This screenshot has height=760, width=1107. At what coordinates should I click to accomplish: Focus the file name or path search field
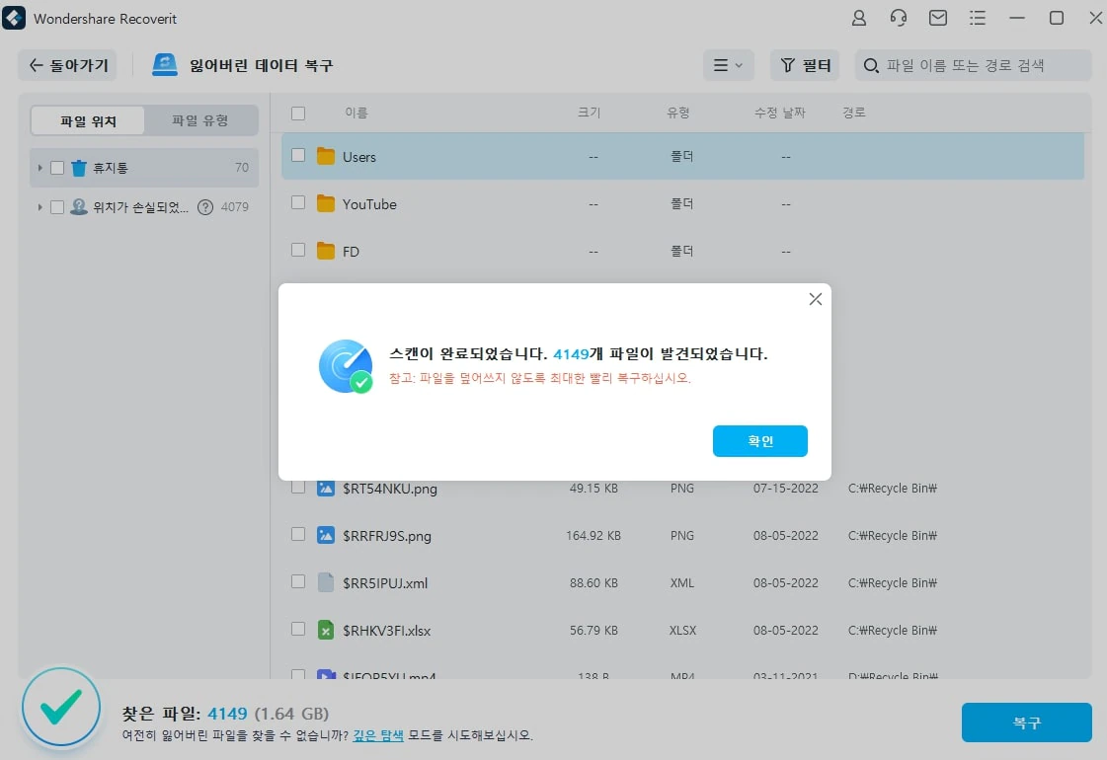click(973, 65)
